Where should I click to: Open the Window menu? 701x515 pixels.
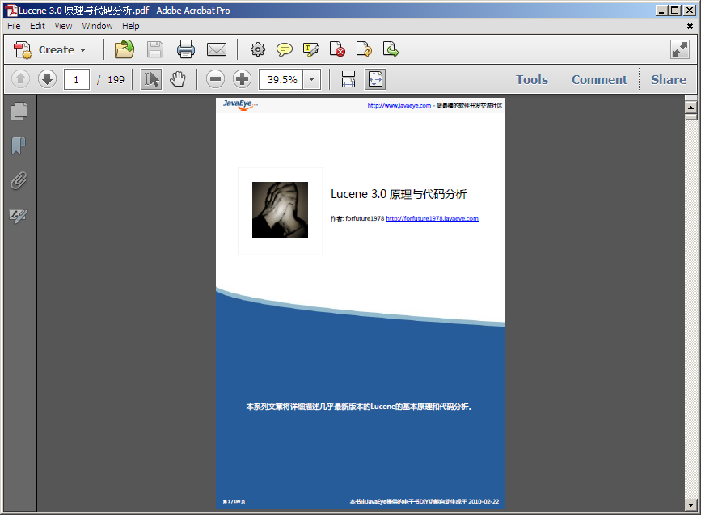point(97,26)
